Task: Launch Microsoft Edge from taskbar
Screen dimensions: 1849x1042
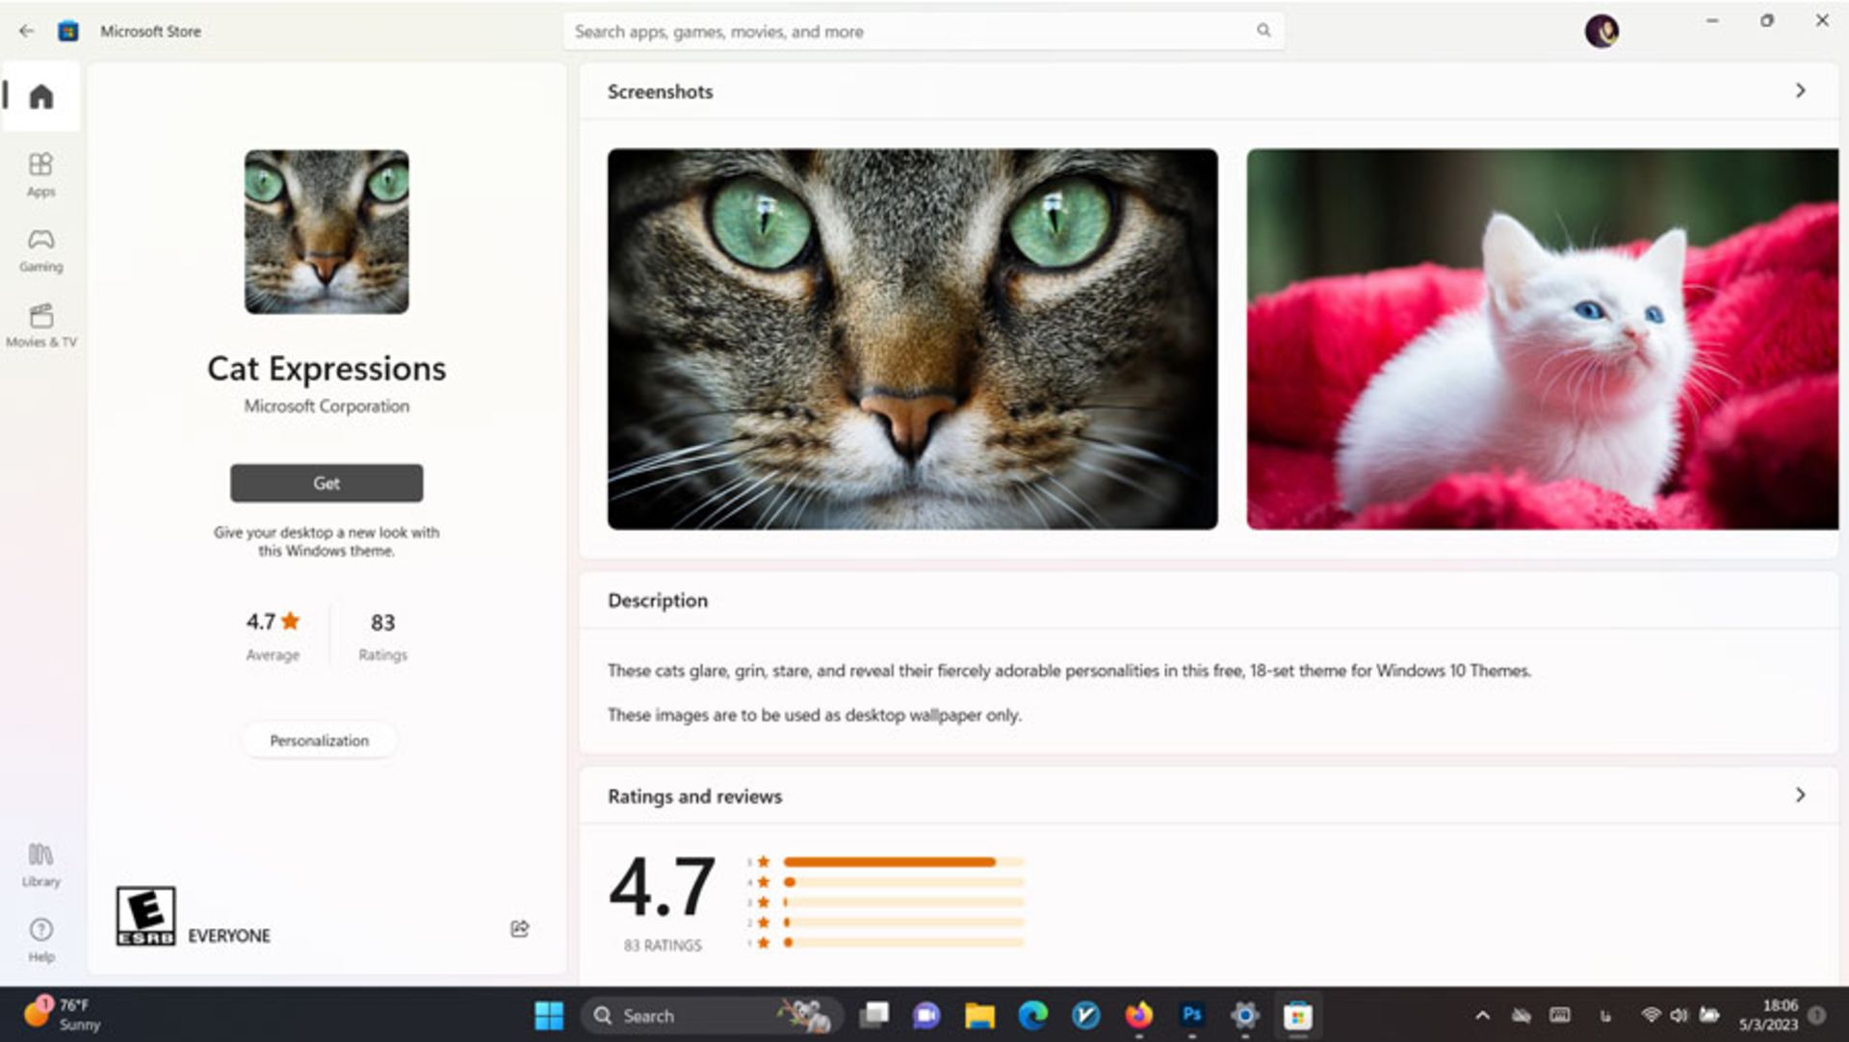Action: (x=1032, y=1015)
